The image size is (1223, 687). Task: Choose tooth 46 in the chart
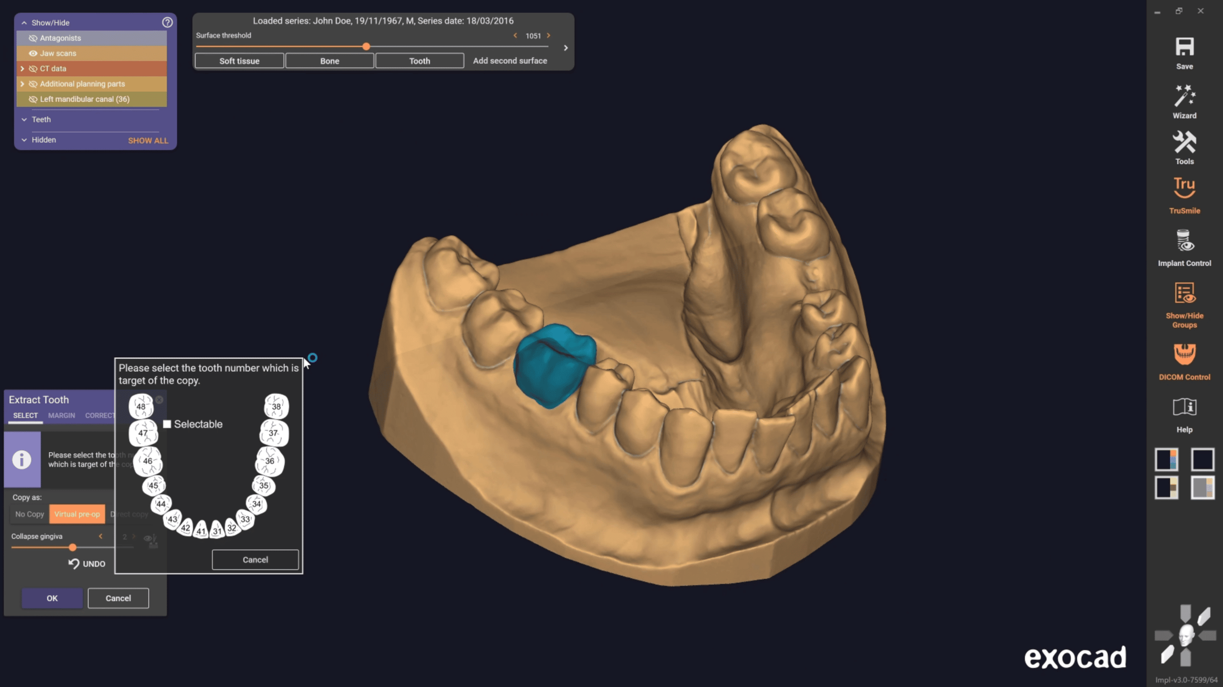pos(148,461)
